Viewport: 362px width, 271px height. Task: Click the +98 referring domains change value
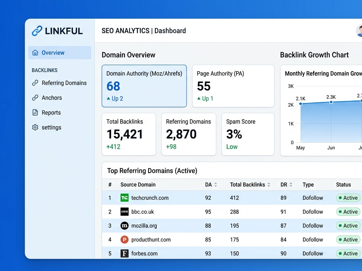[171, 147]
